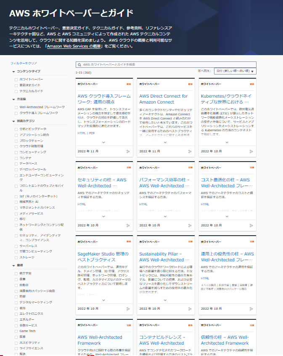Check the 航空宇宙 industry filter
The width and height of the screenshot is (283, 356).
16,274
